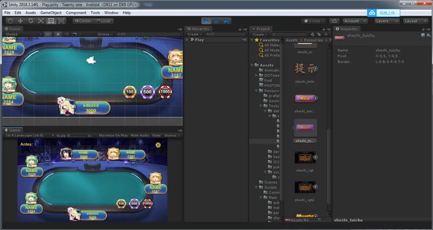The width and height of the screenshot is (433, 230).
Task: Click Project save search star icon
Action: pos(326,34)
